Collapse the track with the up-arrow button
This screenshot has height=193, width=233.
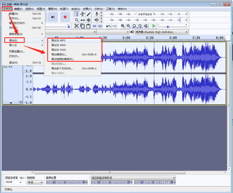click(x=11, y=103)
